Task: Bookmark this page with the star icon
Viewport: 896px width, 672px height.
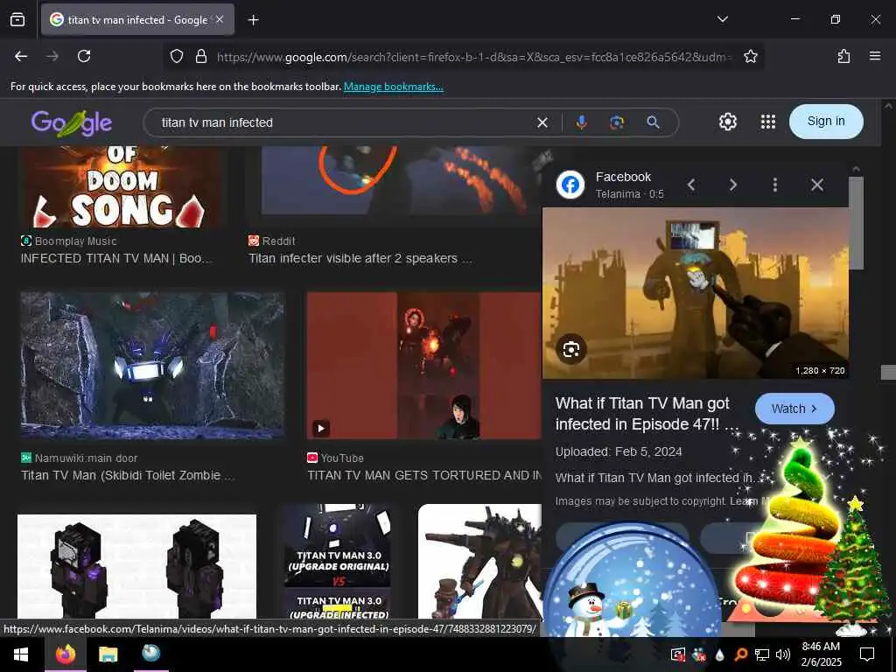Action: (x=750, y=56)
